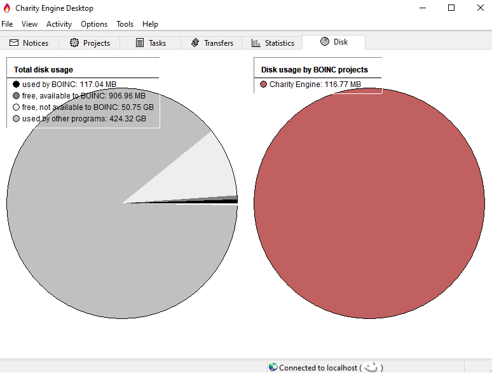This screenshot has height=373, width=492.
Task: Click 'free, available to BOINC: 906.96 MB' text
Action: point(84,96)
